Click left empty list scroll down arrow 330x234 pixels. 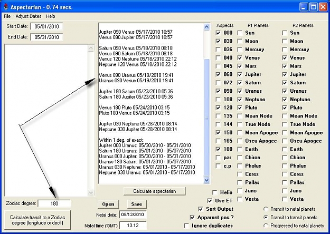[x=91, y=192]
